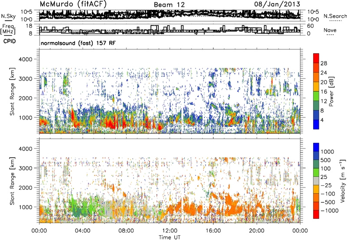Click the 'McMurdo (fitACF)' title text

tap(73, 4)
